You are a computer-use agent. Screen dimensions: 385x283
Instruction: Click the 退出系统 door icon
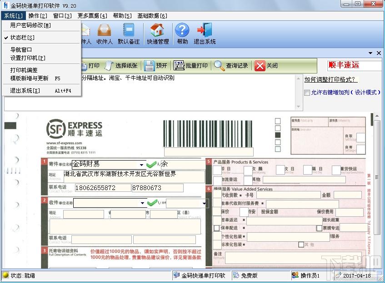point(205,34)
